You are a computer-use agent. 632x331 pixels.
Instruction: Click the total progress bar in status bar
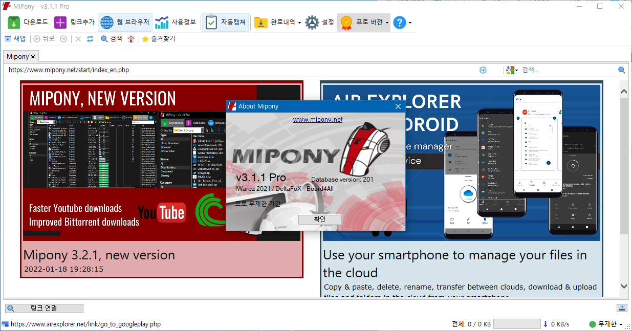[x=517, y=324]
